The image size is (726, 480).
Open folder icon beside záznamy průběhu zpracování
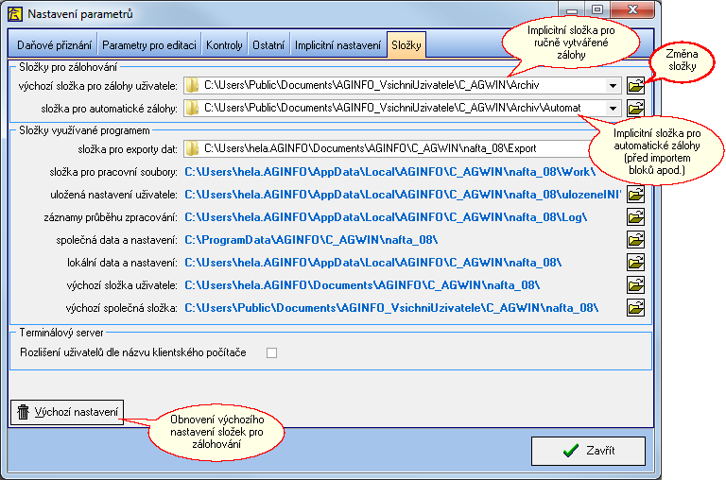pos(635,217)
